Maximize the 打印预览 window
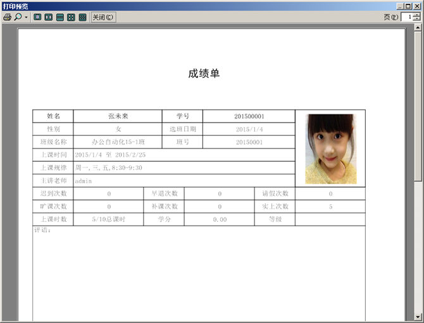 [x=409, y=6]
